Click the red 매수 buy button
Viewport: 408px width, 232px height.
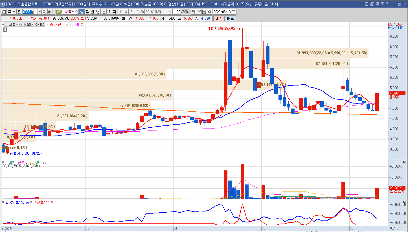pos(219,18)
